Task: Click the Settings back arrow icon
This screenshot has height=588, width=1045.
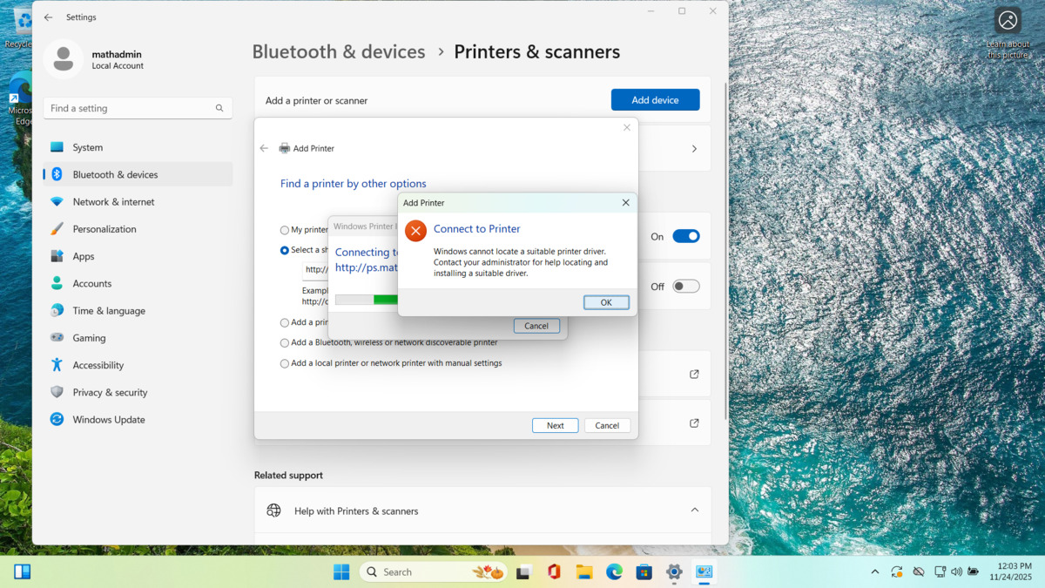Action: tap(48, 17)
